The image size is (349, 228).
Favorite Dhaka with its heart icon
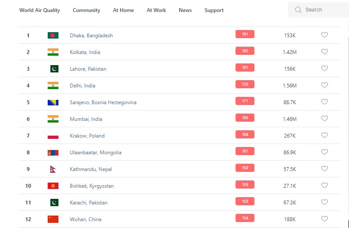point(325,35)
